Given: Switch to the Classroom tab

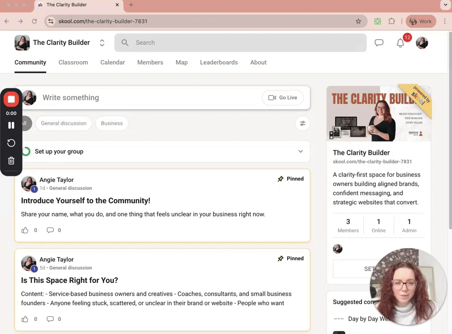Looking at the screenshot, I should (73, 62).
